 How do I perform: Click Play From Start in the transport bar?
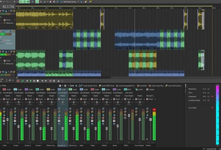(27, 81)
